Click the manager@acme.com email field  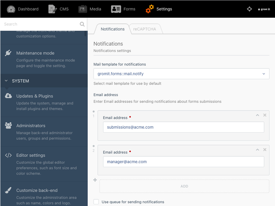(x=183, y=162)
